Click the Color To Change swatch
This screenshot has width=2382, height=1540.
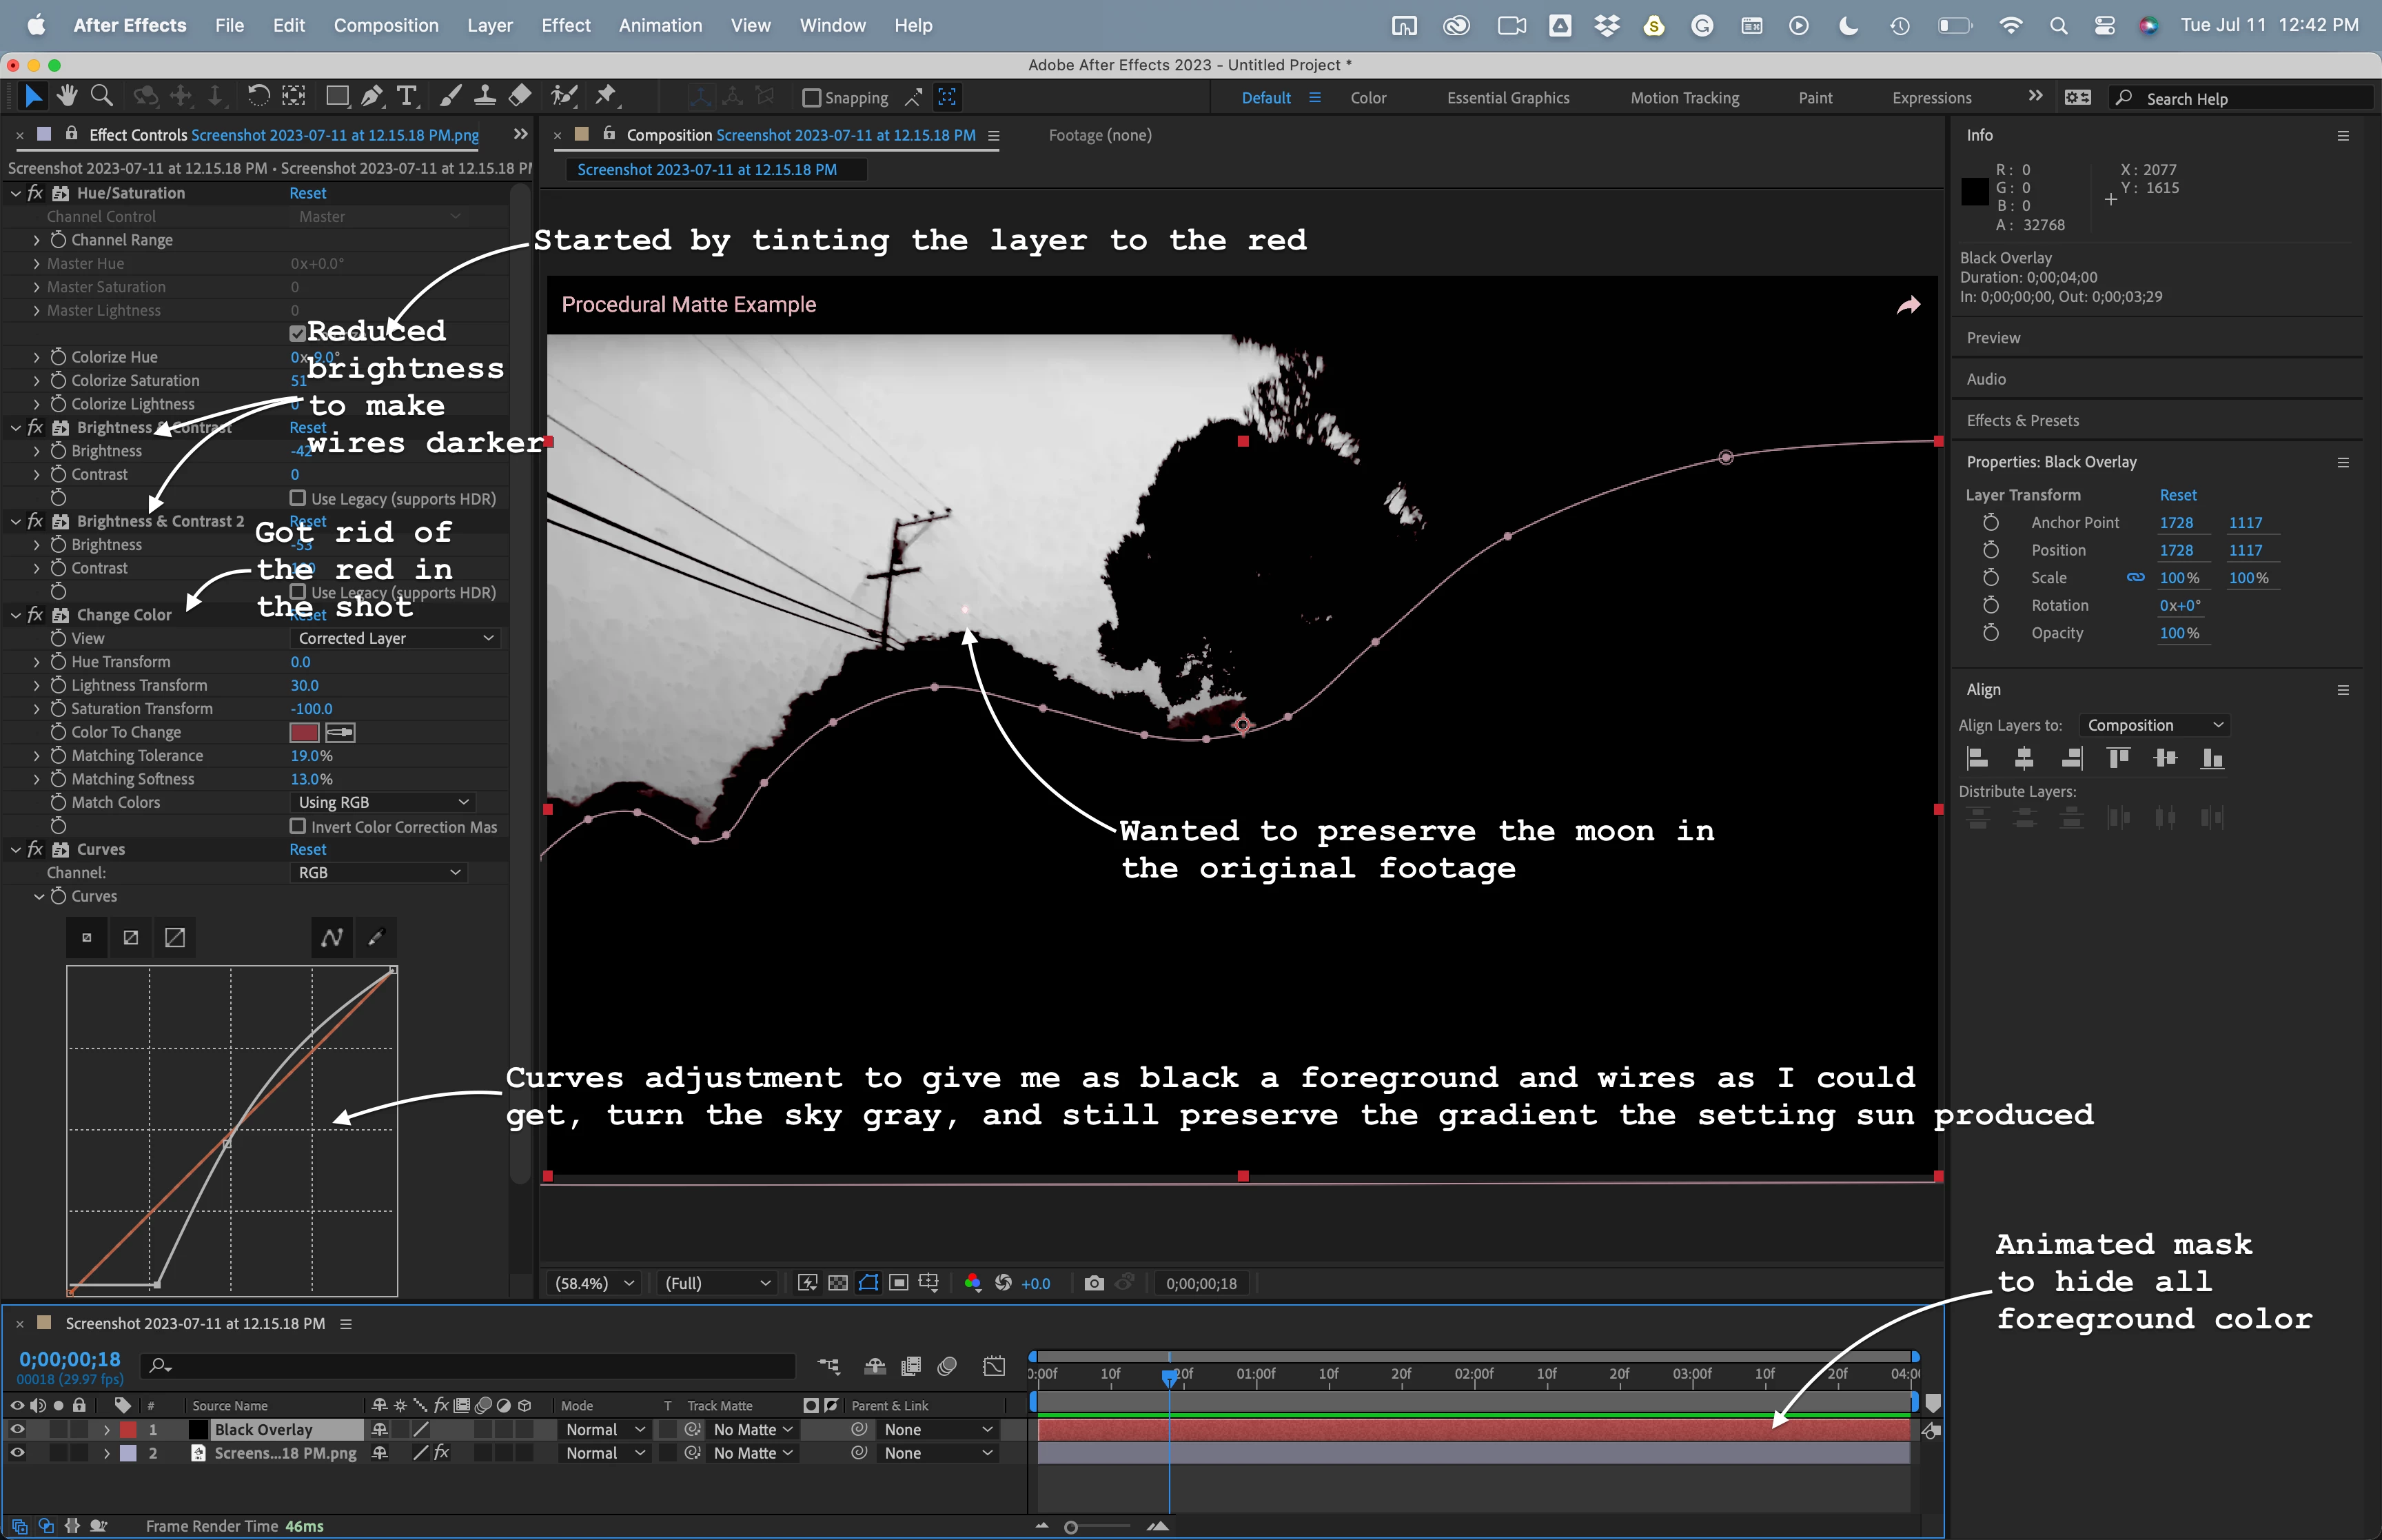point(304,733)
